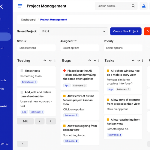The height and width of the screenshot is (150, 150).
Task: Click next arrow button next to Edit
Action: [51, 121]
